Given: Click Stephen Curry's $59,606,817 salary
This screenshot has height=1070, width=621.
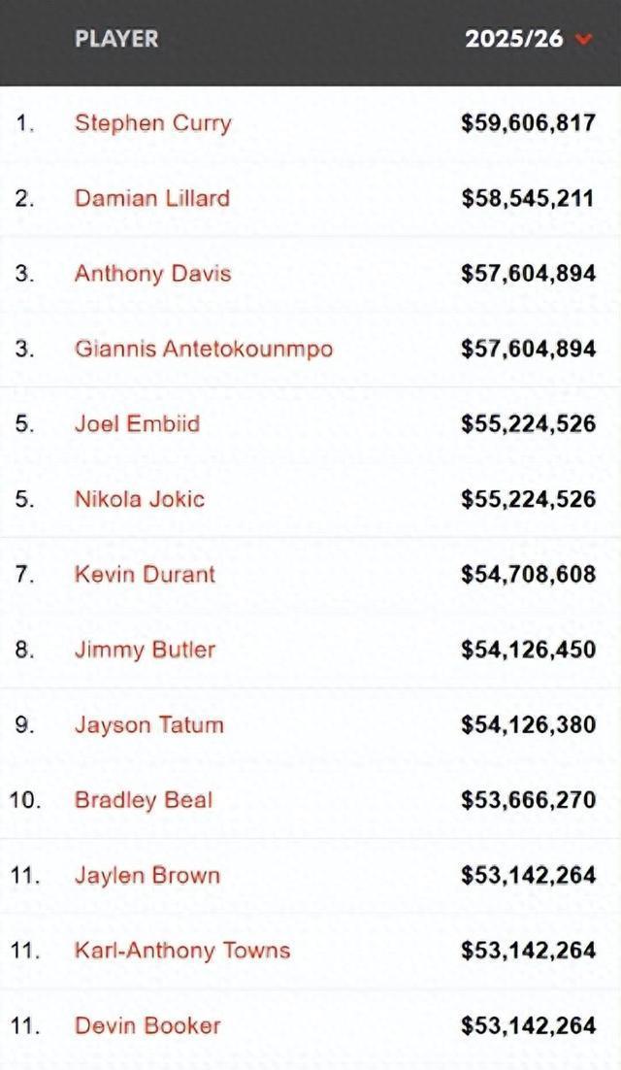Looking at the screenshot, I should [x=528, y=123].
